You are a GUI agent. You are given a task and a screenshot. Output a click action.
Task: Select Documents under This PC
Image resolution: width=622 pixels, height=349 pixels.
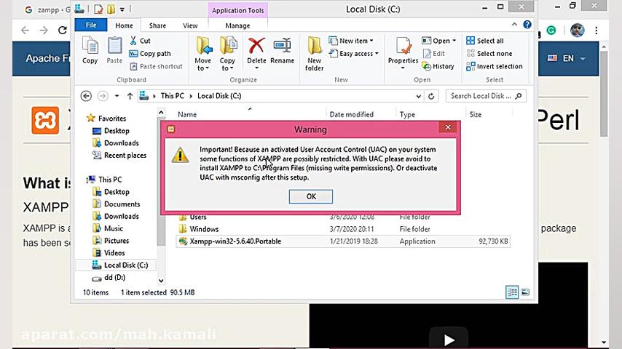117,204
